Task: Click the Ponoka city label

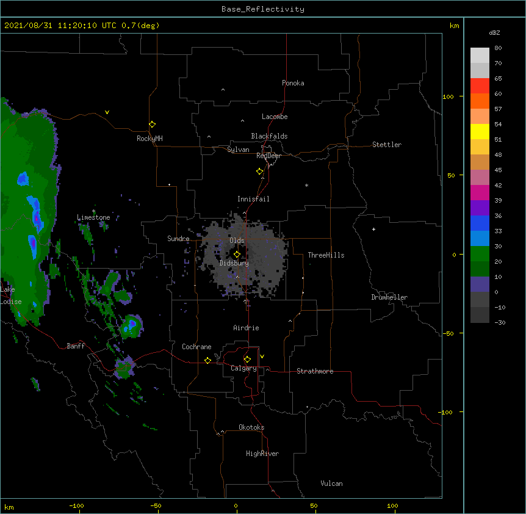Action: coord(293,83)
